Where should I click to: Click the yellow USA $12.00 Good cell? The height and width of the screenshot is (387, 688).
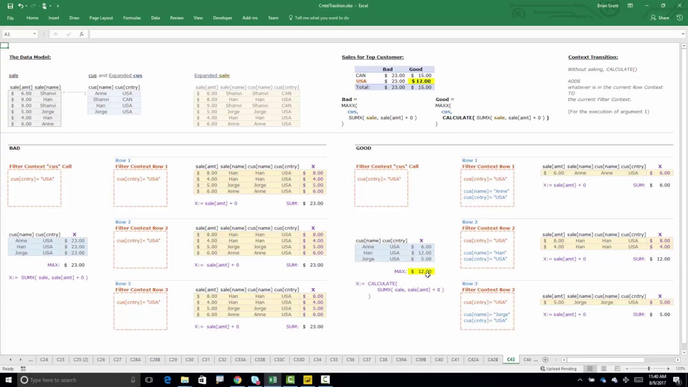[421, 81]
